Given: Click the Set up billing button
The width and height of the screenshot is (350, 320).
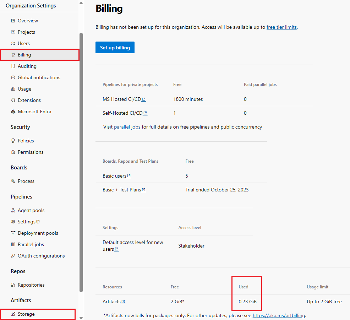Looking at the screenshot, I should point(115,48).
